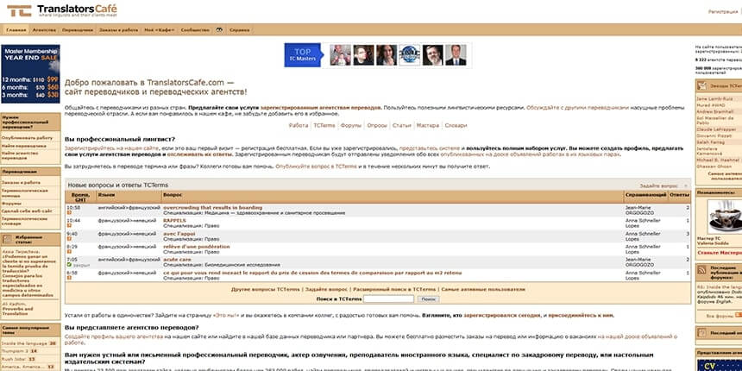Screen dimensions: 742x371
Task: Click Терминологическая помощь sidebar link
Action: pos(25,192)
